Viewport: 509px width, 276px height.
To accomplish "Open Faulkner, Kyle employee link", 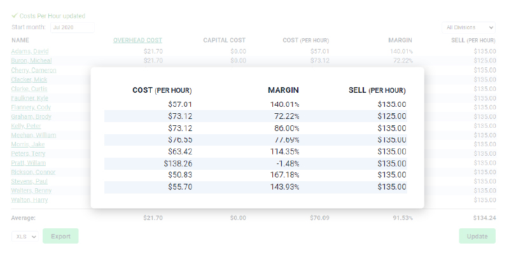I will (x=29, y=98).
